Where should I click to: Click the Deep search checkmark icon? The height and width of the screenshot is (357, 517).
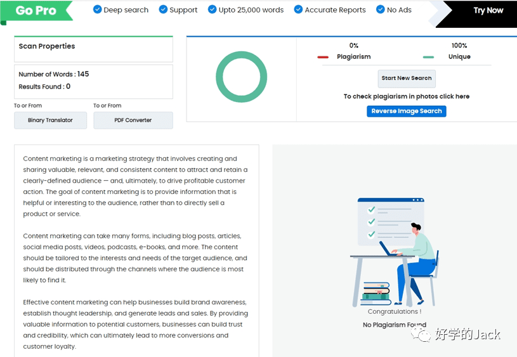(97, 10)
